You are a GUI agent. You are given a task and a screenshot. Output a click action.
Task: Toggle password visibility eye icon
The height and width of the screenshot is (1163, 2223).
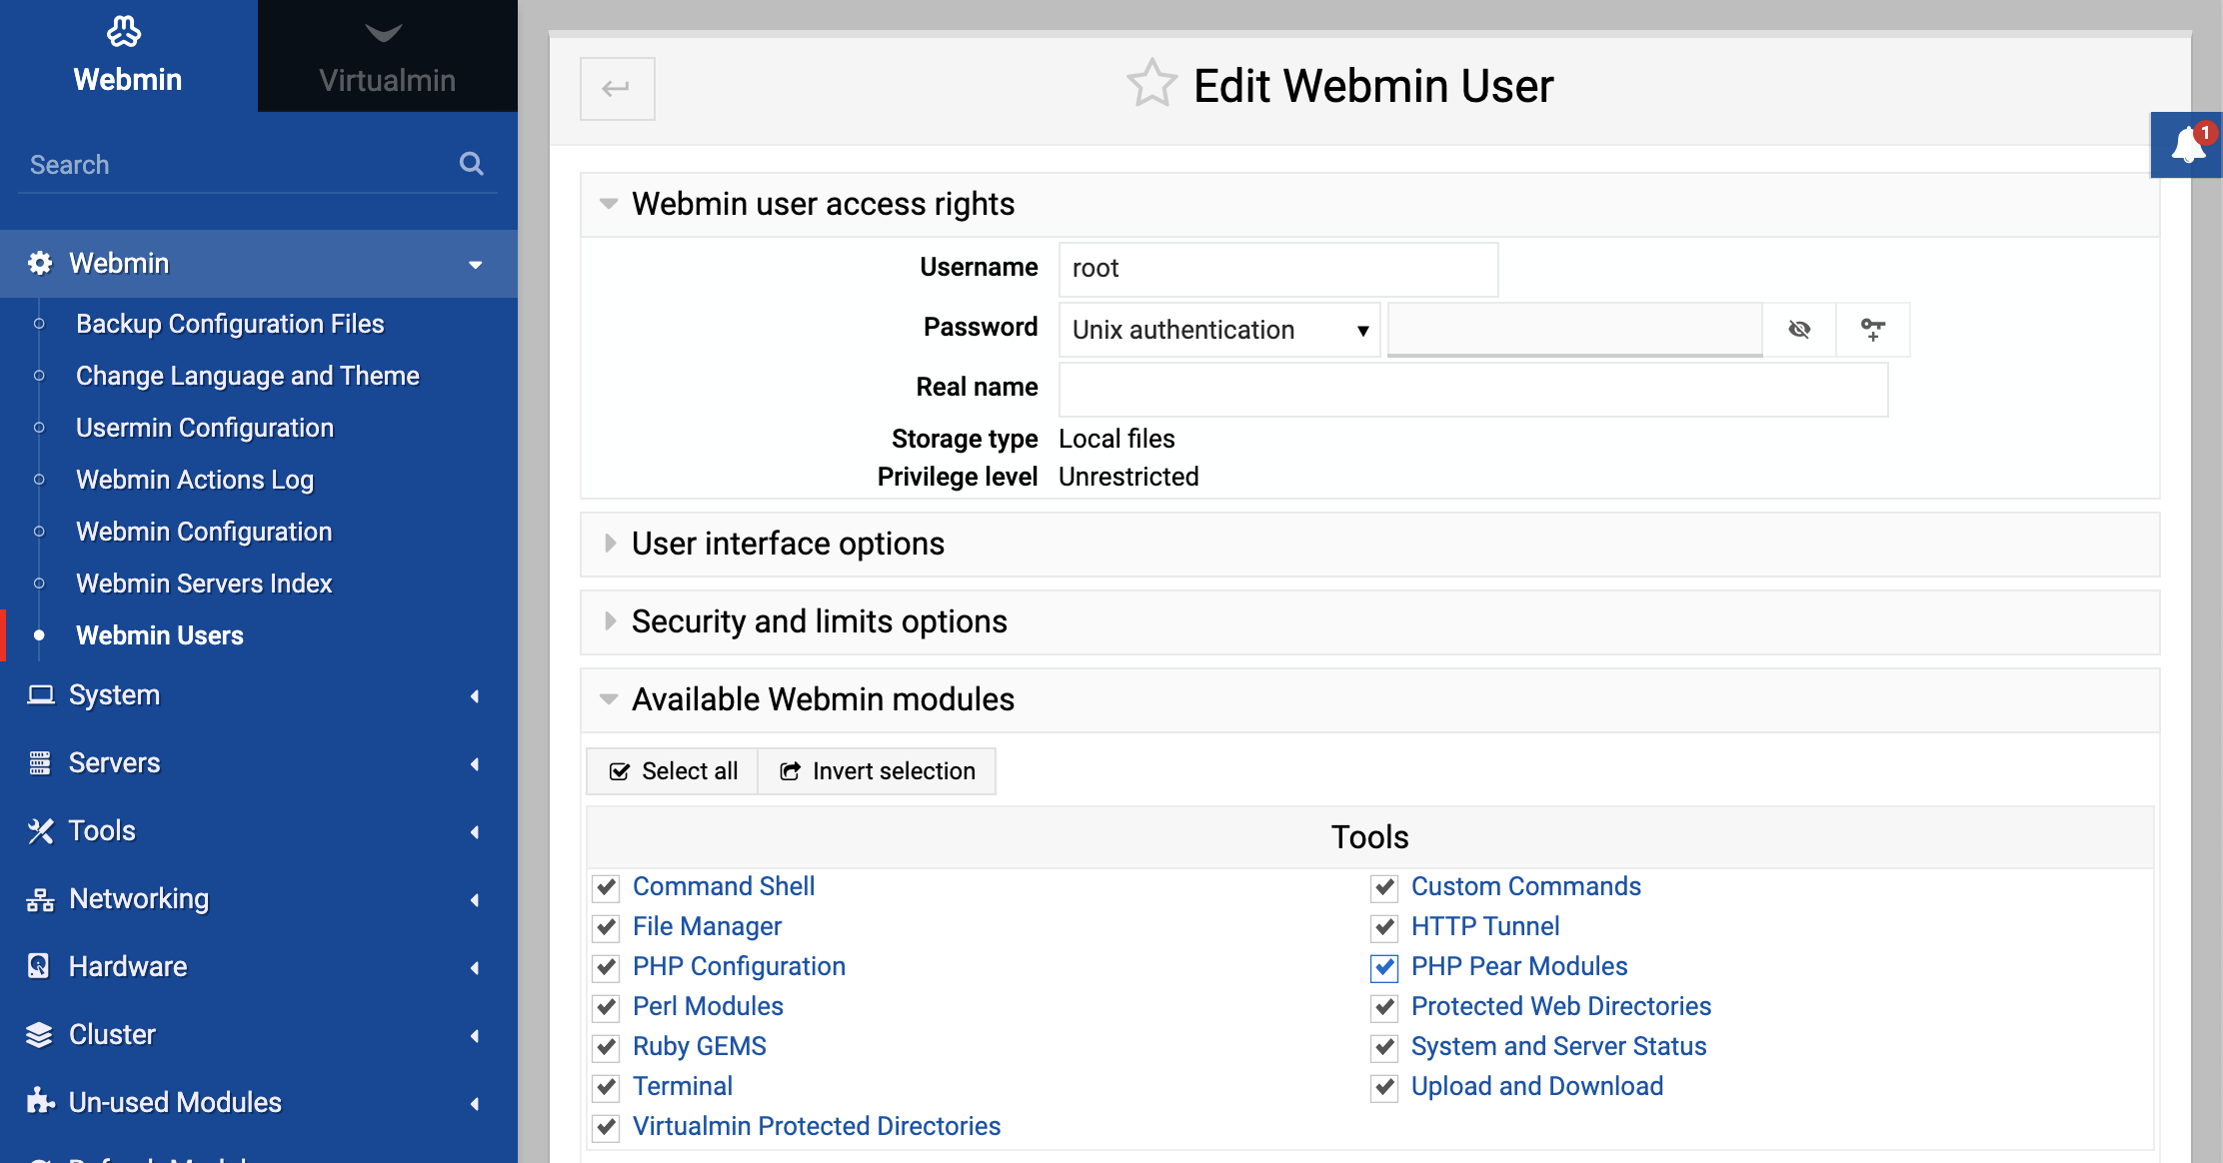tap(1799, 330)
